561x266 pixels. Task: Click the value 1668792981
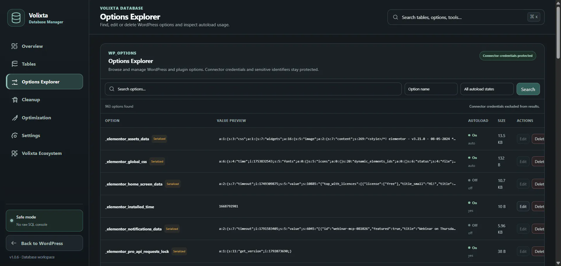[228, 206]
